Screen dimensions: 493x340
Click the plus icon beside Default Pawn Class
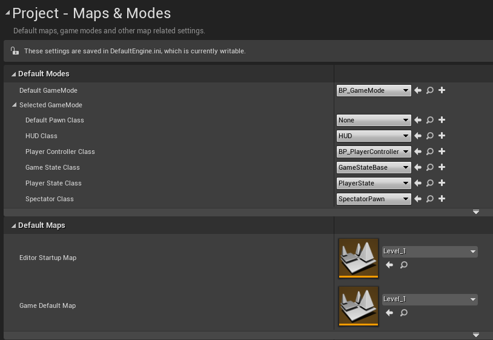coord(442,120)
